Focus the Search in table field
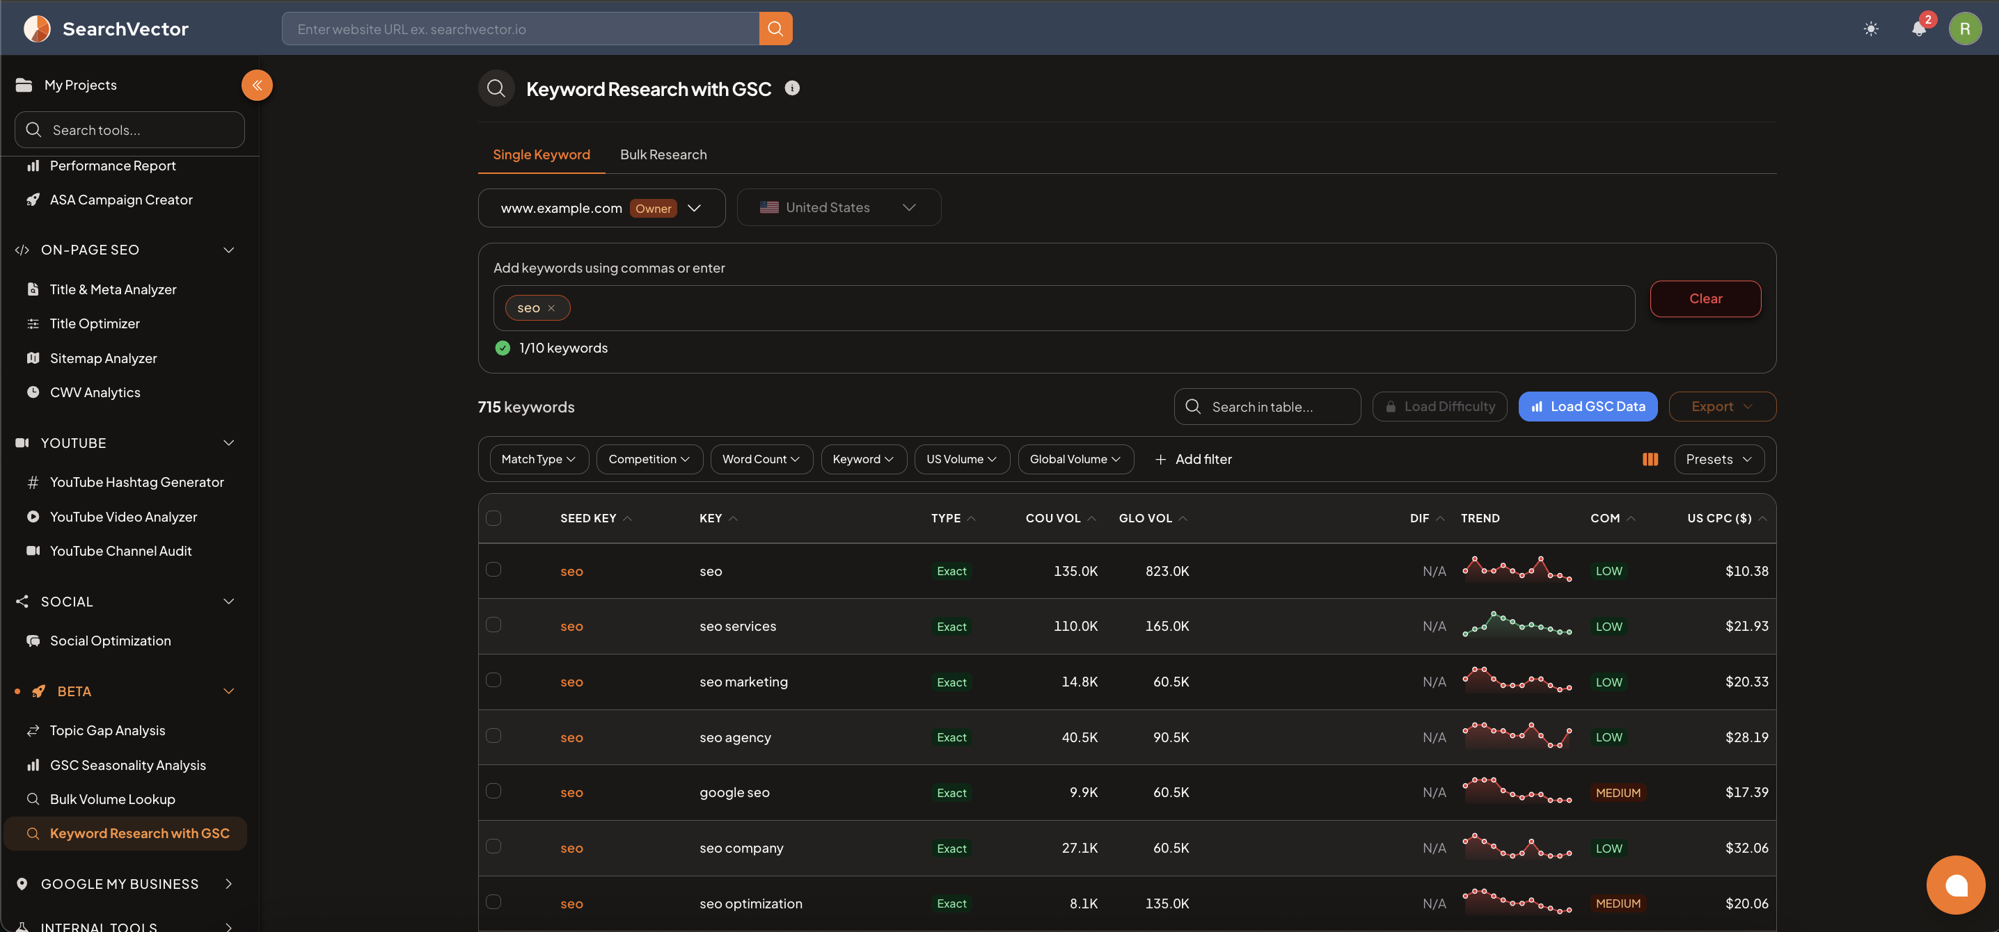 [x=1267, y=407]
